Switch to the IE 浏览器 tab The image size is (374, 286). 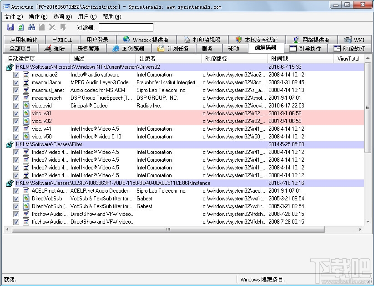[x=129, y=48]
